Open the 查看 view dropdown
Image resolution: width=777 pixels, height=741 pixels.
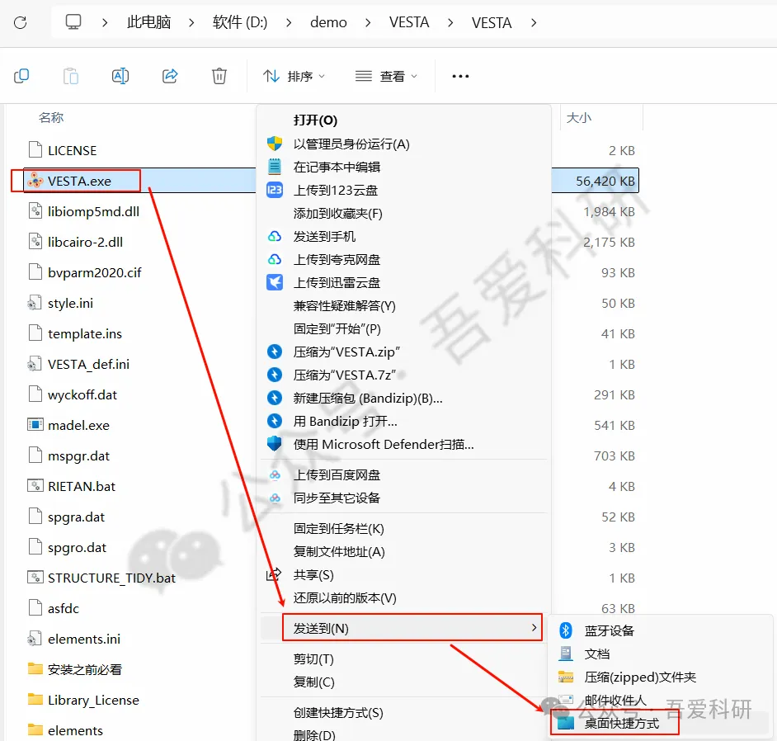(x=387, y=77)
